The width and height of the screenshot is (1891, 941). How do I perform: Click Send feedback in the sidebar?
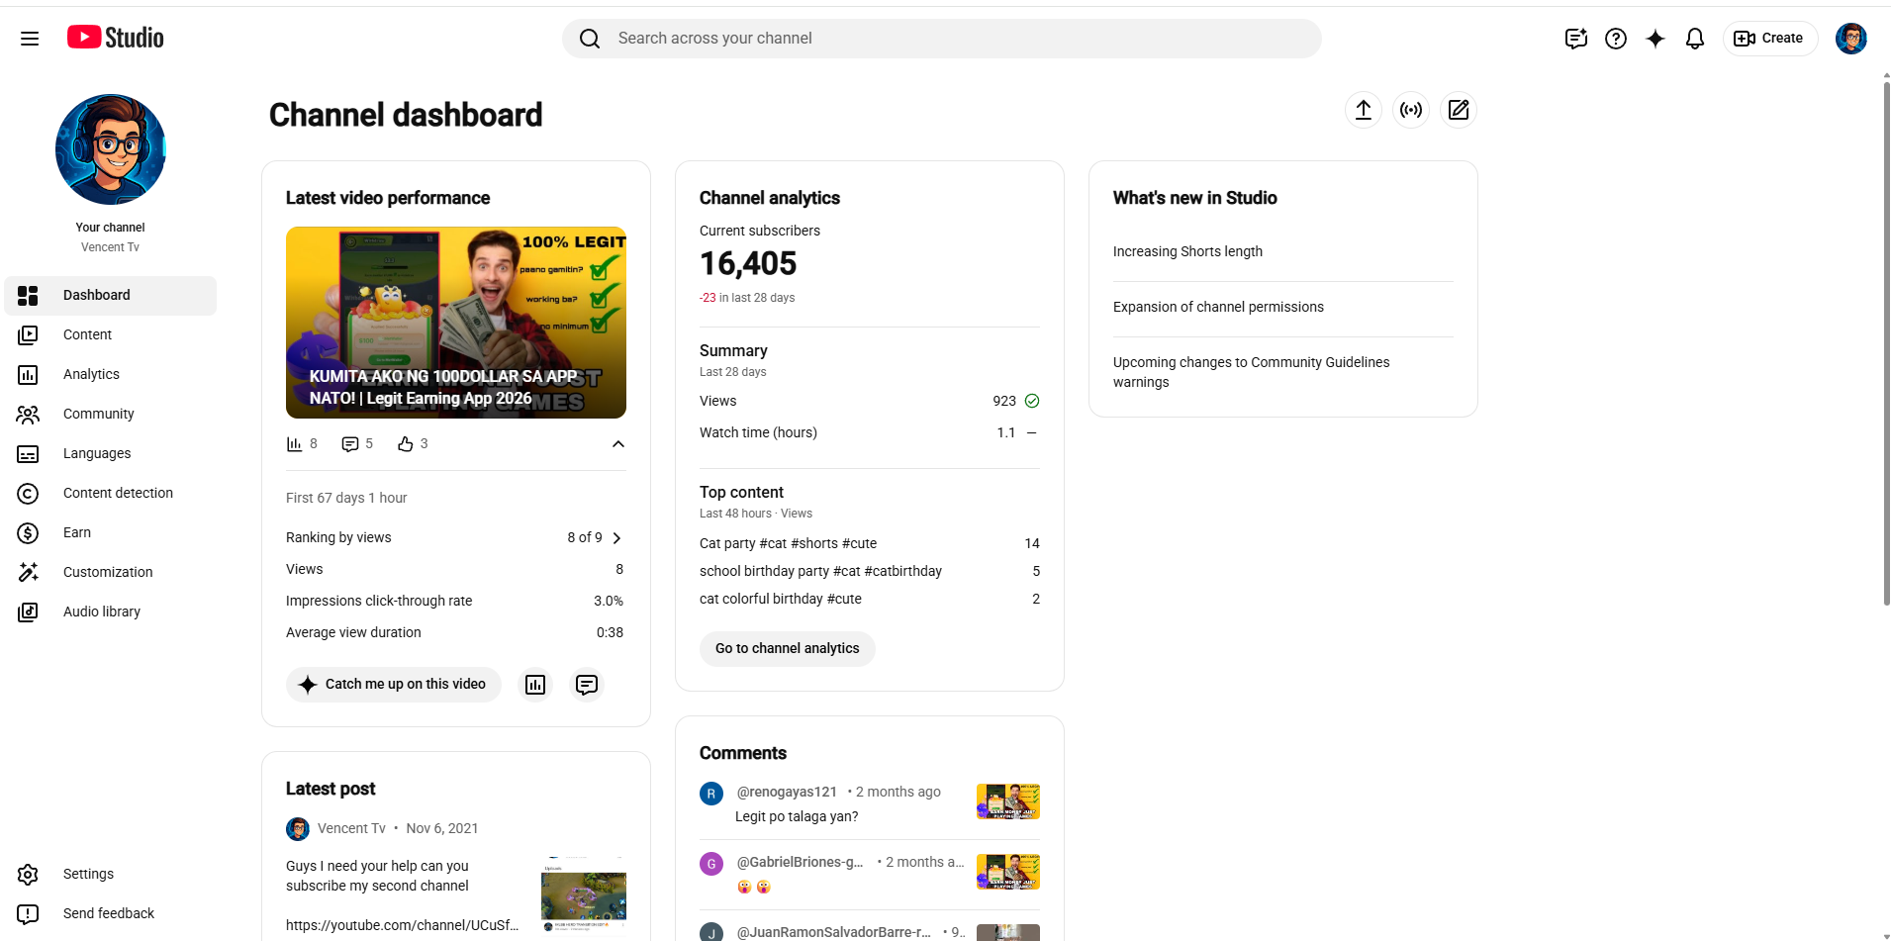coord(111,914)
